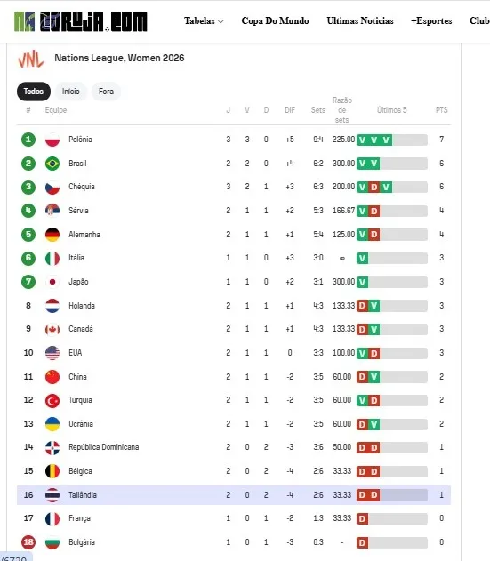490x561 pixels.
Task: Select the Todos filter pill
Action: (x=34, y=92)
